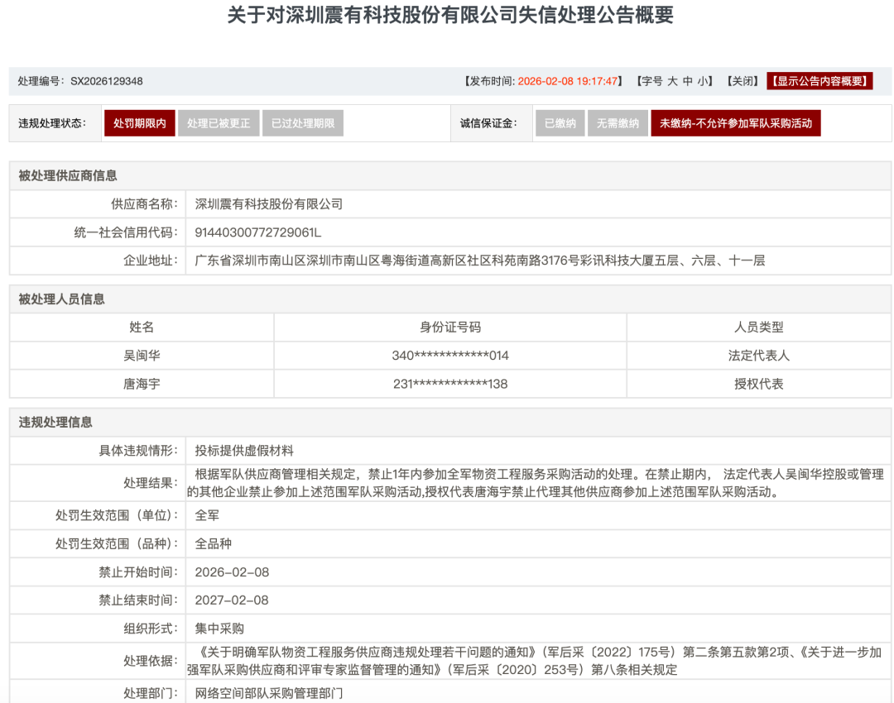
Task: Click the credit code 91440300772729061L
Action: pyautogui.click(x=257, y=232)
